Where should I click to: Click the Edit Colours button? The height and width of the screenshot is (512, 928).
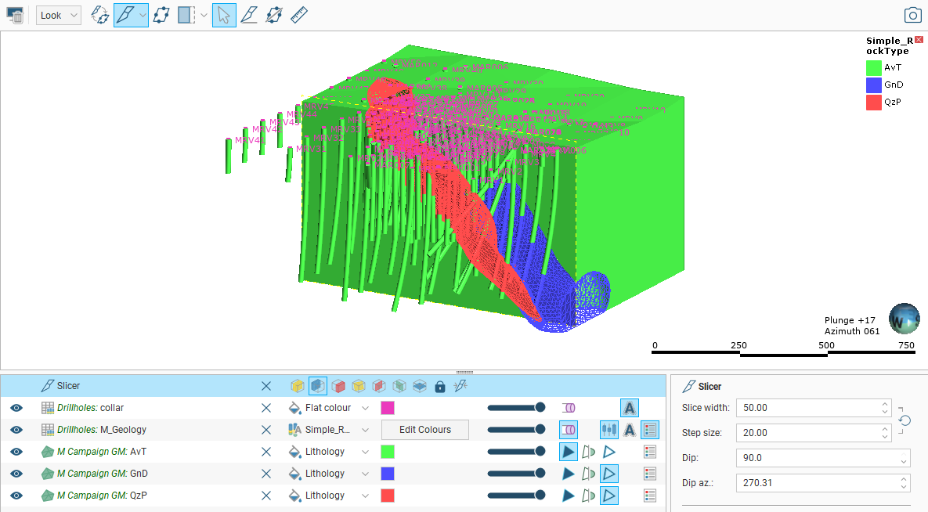424,430
